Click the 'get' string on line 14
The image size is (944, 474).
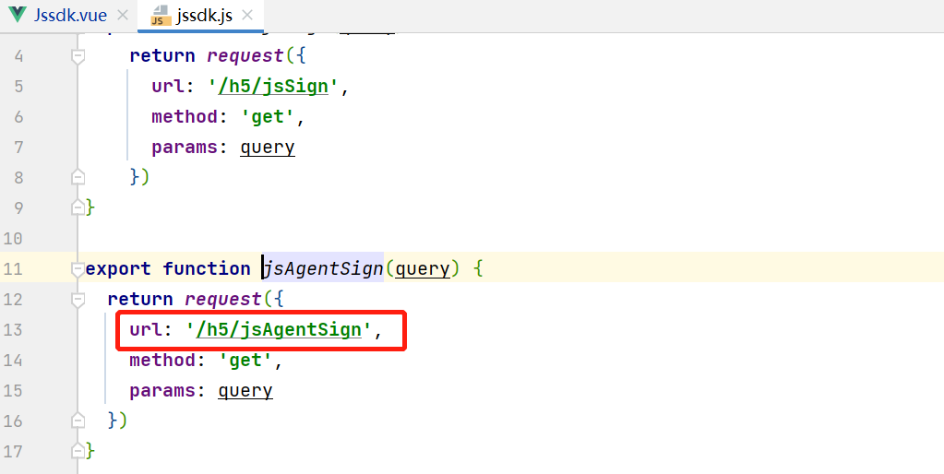click(245, 361)
